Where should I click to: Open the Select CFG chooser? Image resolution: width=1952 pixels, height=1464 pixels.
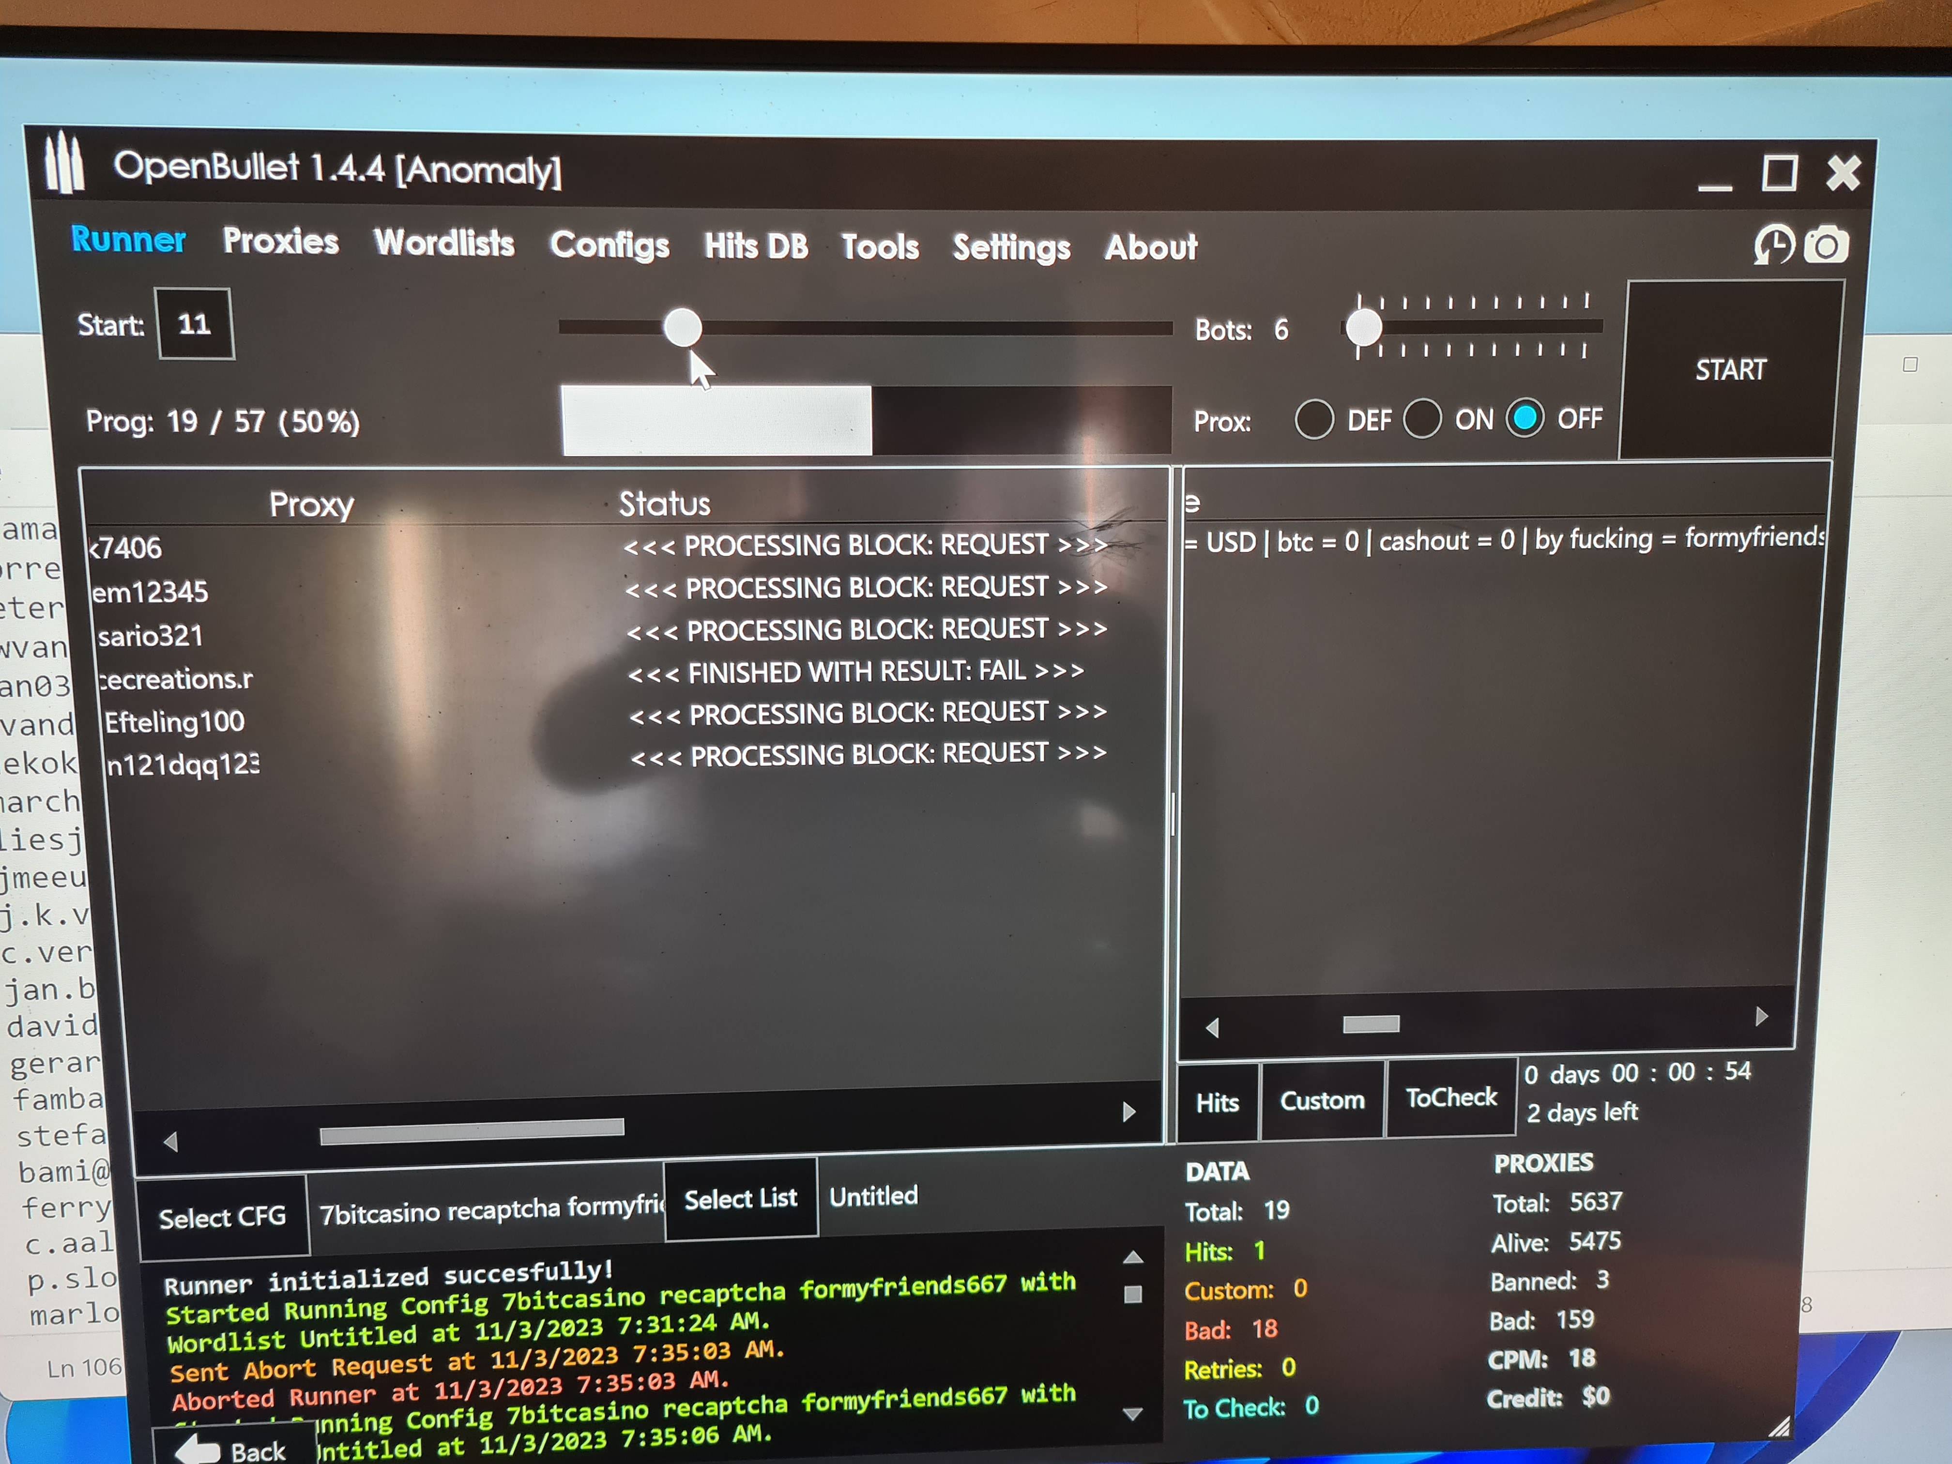(222, 1218)
